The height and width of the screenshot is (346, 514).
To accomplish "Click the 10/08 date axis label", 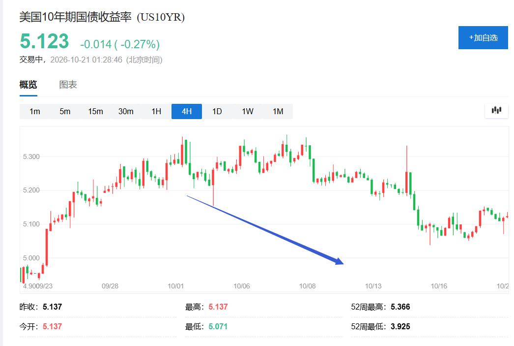I will pyautogui.click(x=307, y=286).
